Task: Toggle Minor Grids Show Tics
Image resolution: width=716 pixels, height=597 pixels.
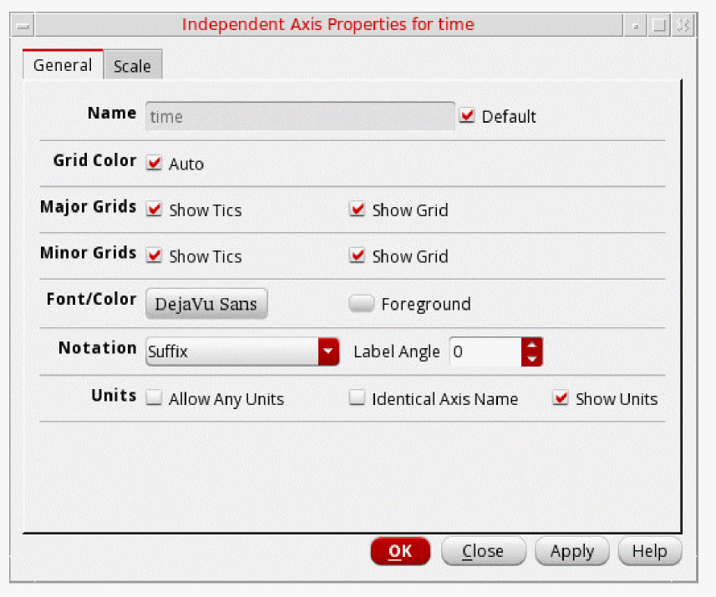Action: (x=154, y=255)
